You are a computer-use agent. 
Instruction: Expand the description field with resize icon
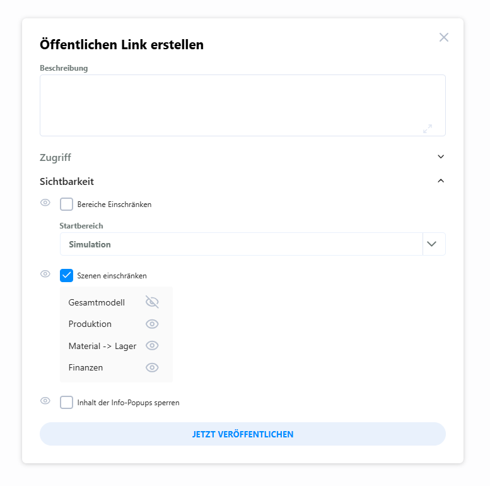(428, 129)
